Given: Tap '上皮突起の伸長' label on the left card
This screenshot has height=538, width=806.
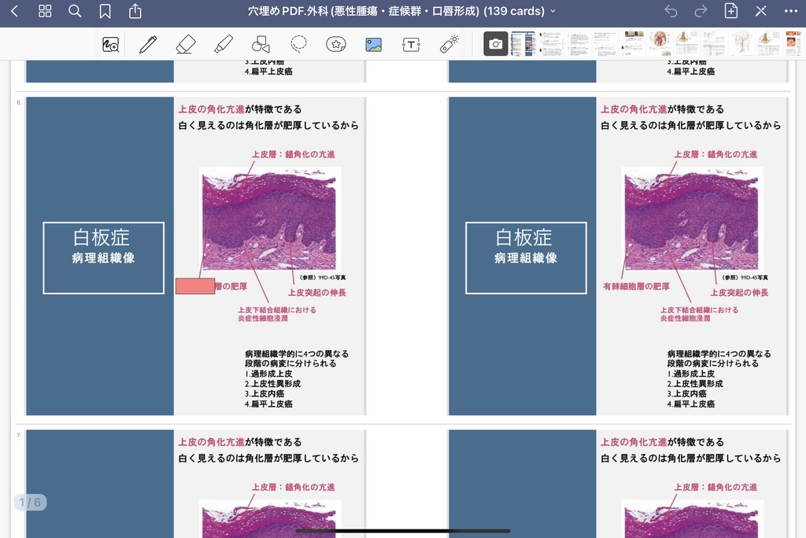Looking at the screenshot, I should coord(317,293).
